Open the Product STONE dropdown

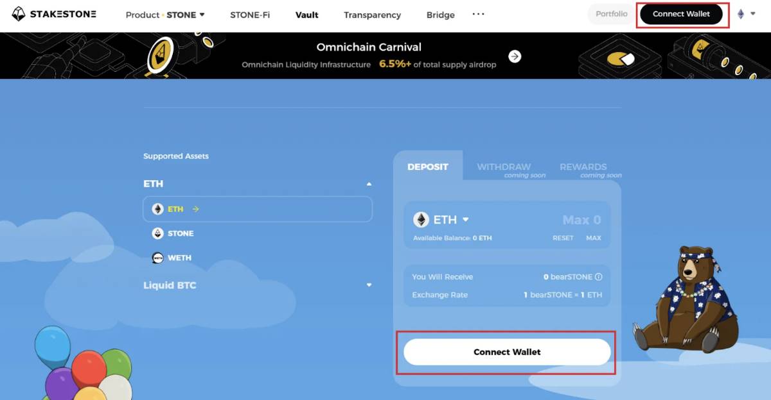(165, 15)
